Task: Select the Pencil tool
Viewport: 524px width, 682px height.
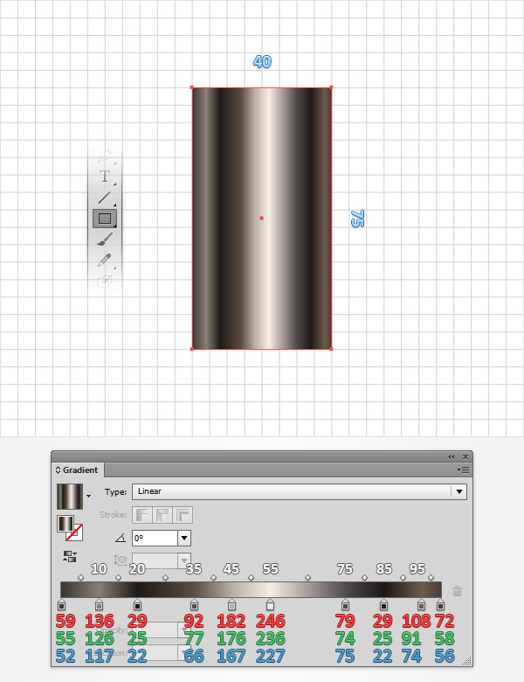Action: click(105, 260)
